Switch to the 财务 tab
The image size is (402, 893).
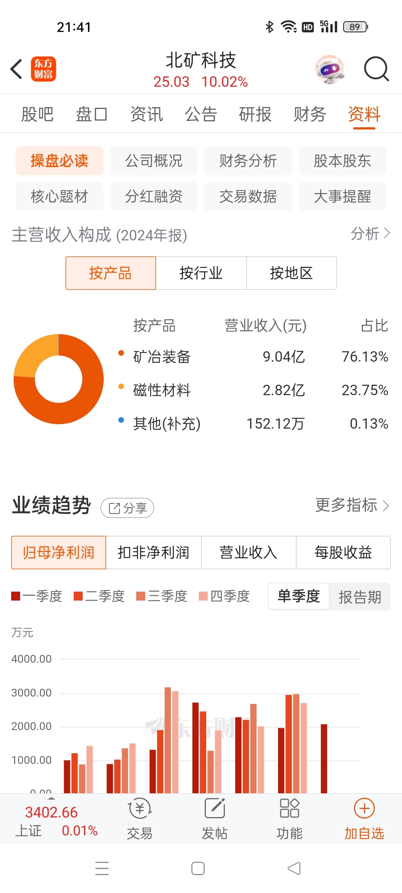[x=310, y=114]
